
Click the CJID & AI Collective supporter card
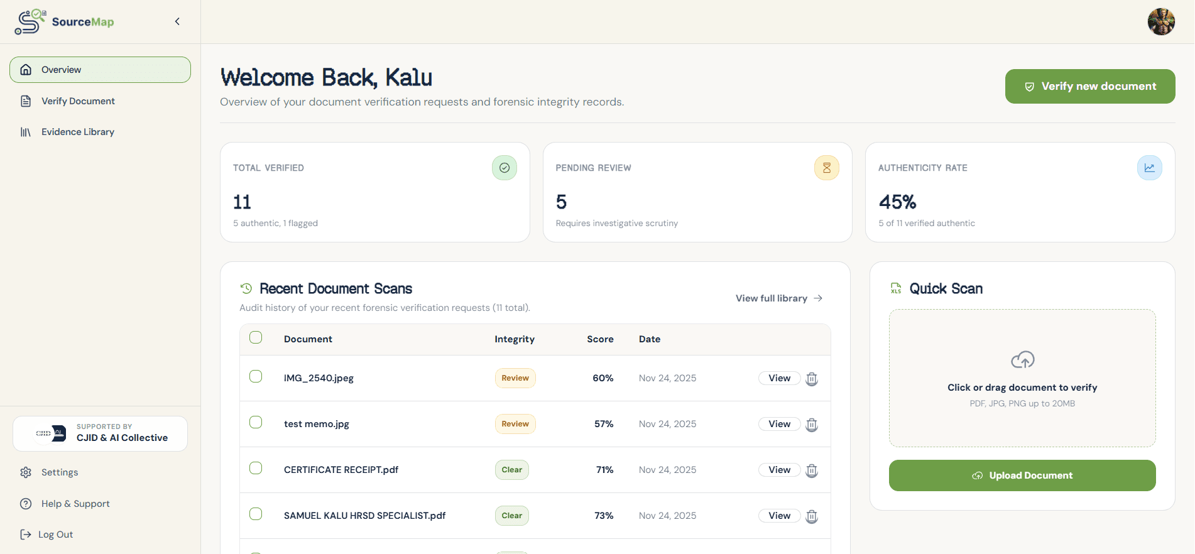pyautogui.click(x=100, y=433)
